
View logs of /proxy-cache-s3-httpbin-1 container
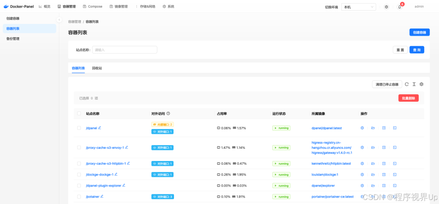click(x=384, y=163)
